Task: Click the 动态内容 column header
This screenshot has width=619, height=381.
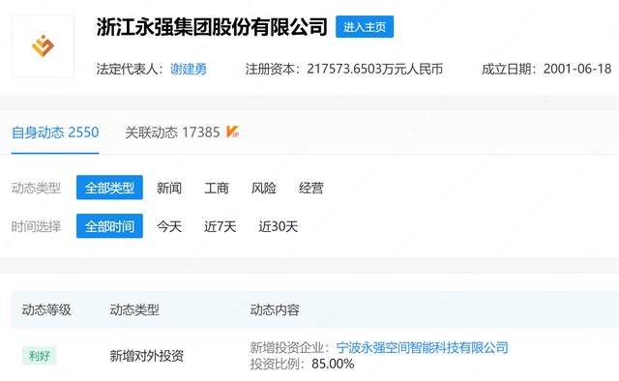Action: [275, 310]
